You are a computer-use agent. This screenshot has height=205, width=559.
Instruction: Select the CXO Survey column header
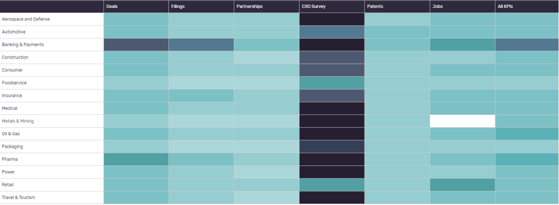click(x=314, y=7)
